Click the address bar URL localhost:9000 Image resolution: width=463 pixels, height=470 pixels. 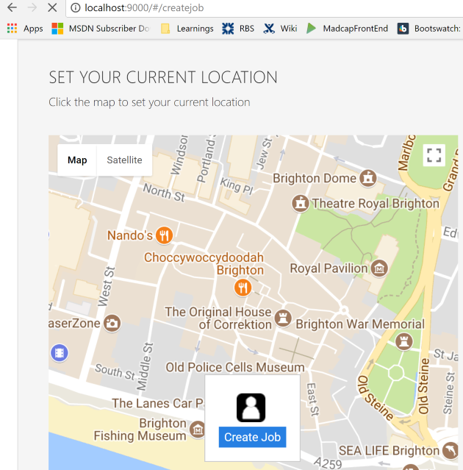(x=144, y=7)
